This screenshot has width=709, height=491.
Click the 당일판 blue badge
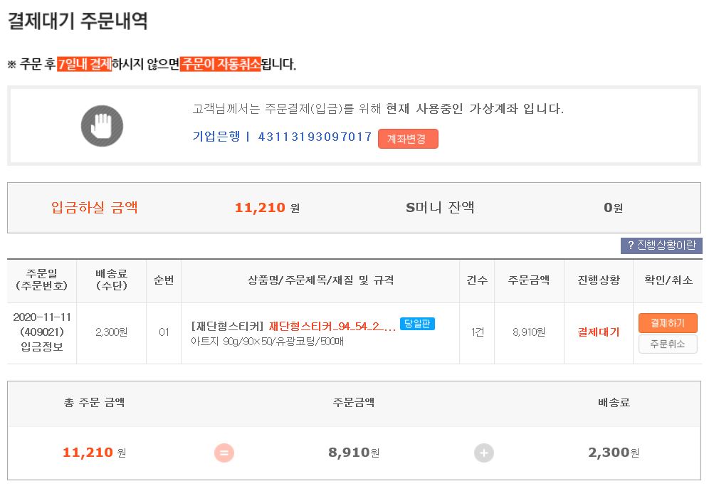417,324
